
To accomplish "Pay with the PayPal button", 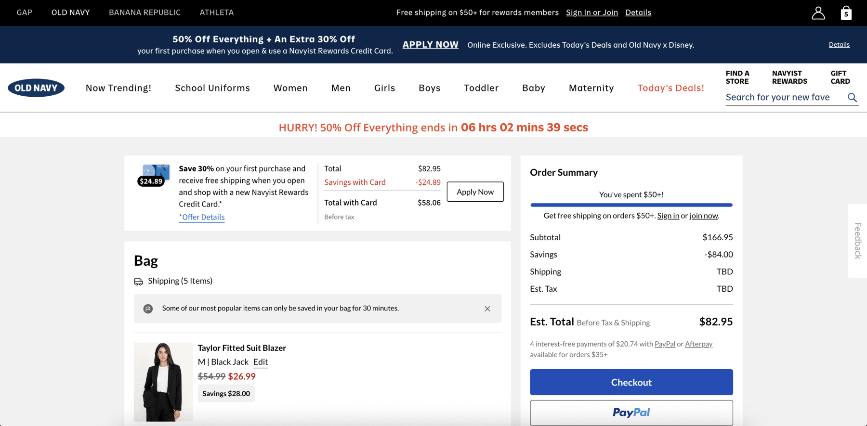I will (631, 413).
